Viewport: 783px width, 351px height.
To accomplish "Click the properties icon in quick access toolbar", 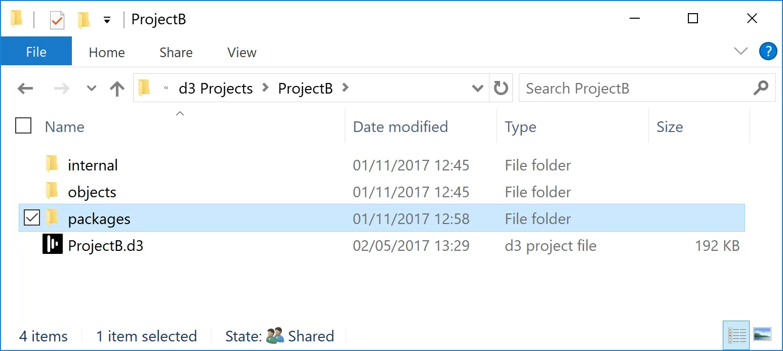I will click(x=57, y=19).
